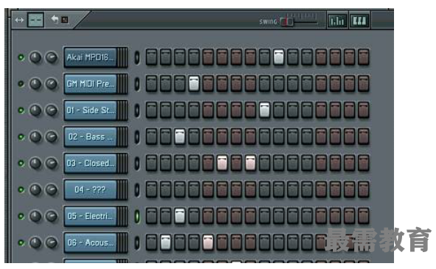Image resolution: width=436 pixels, height=269 pixels.
Task: Turn off lit step 5 on 06 - Acous
Action: click(208, 243)
